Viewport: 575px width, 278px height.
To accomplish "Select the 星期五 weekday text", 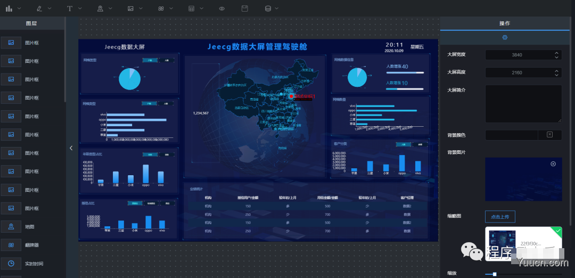I will pyautogui.click(x=417, y=46).
